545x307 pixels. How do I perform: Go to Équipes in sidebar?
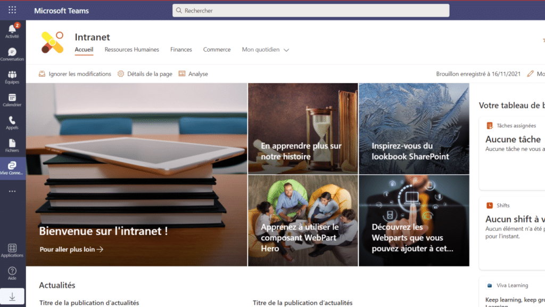click(x=12, y=77)
